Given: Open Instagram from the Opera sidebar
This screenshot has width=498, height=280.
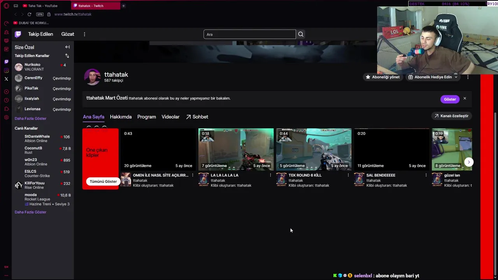Looking at the screenshot, I should [6, 70].
